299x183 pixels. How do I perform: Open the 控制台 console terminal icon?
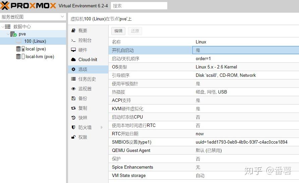(73, 40)
